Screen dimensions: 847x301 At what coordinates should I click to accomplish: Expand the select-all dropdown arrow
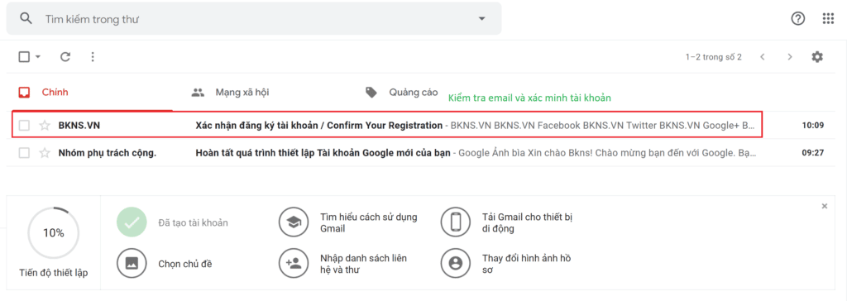[x=38, y=57]
